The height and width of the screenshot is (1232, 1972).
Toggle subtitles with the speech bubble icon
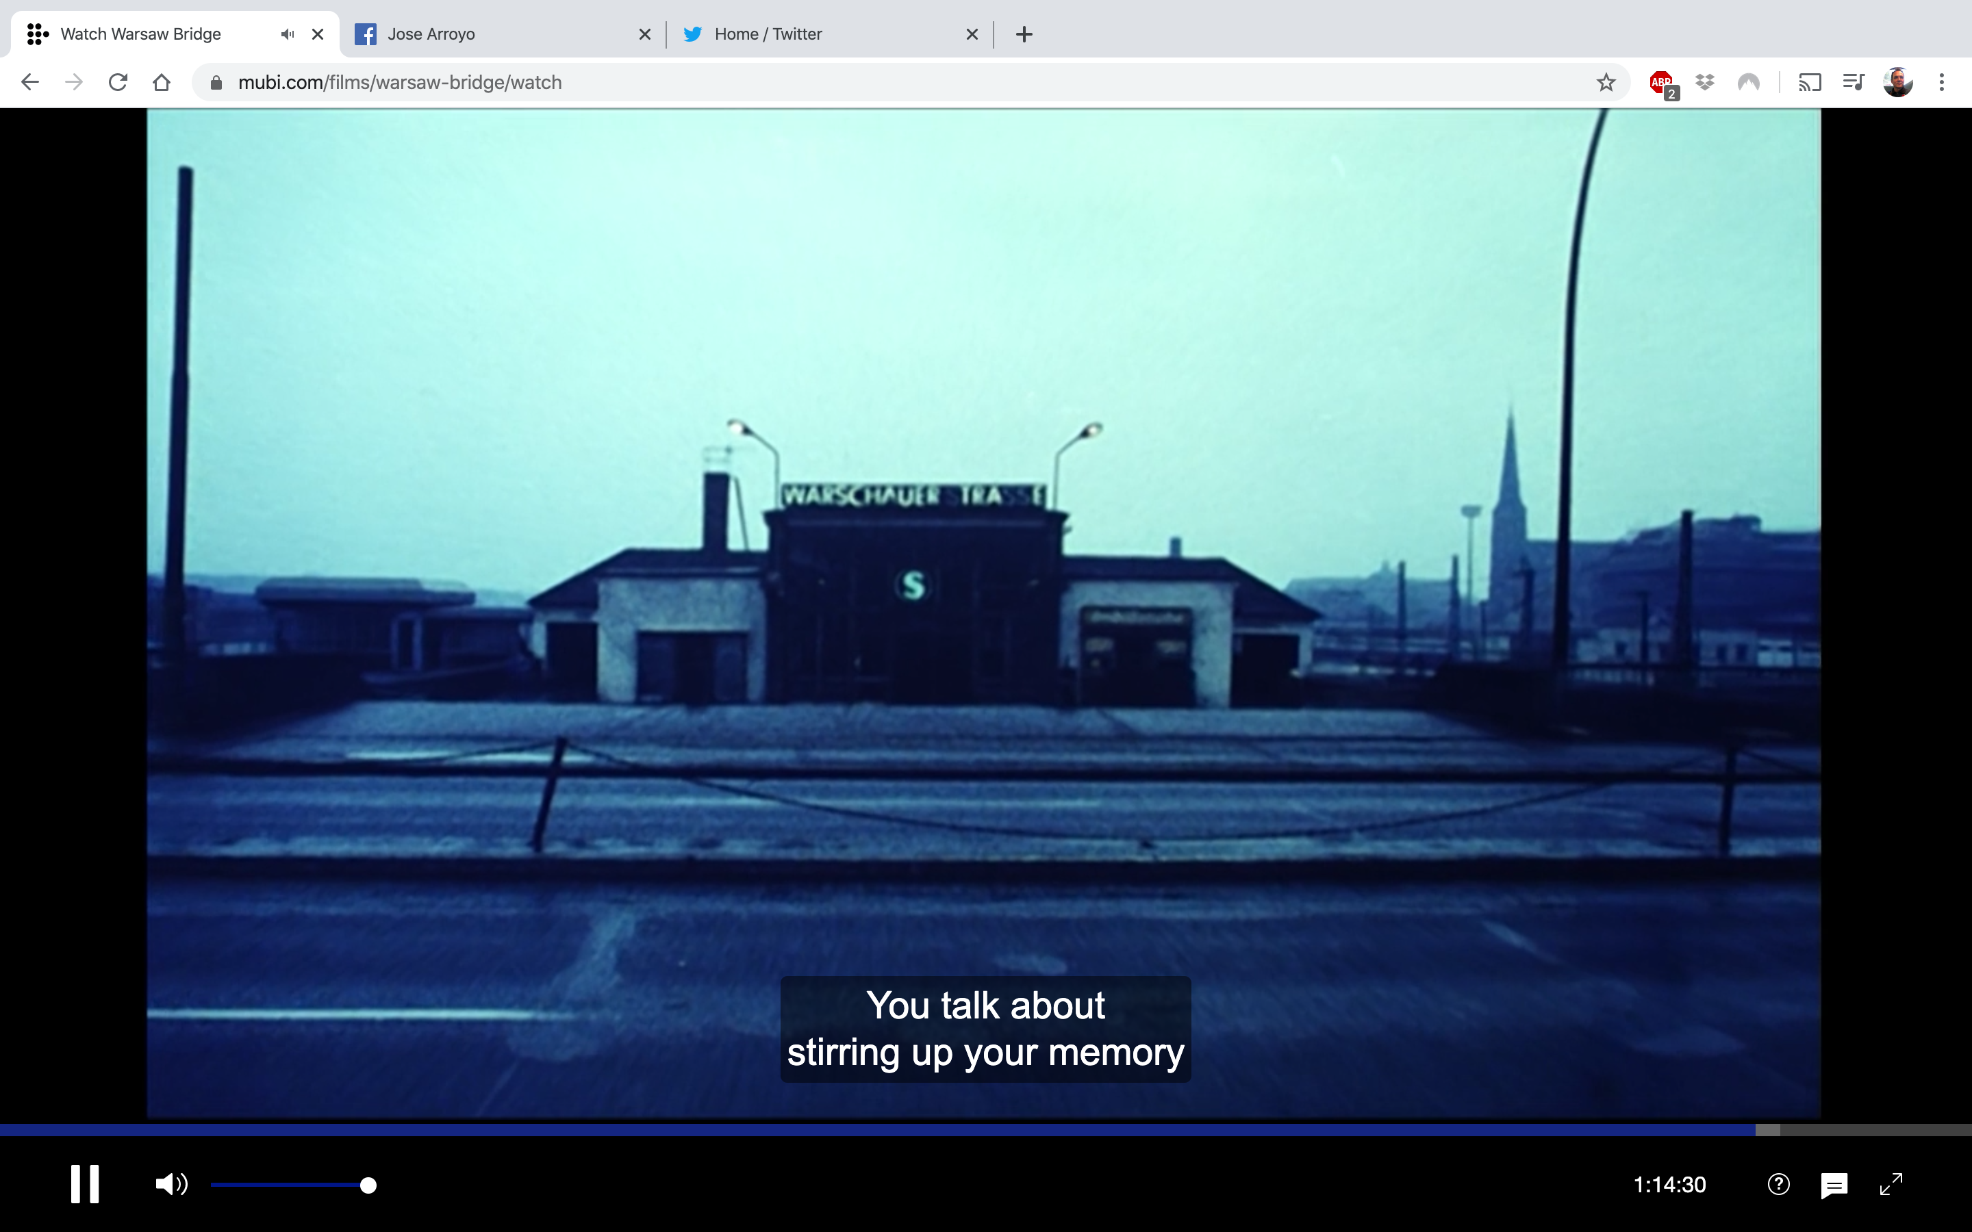coord(1834,1185)
